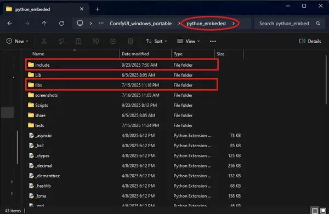Image resolution: width=329 pixels, height=214 pixels.
Task: Click python_embeded breadcrumb in address bar
Action: (206, 23)
